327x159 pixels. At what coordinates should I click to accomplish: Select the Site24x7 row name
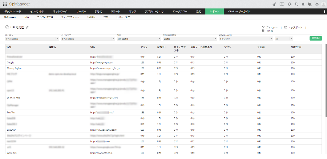11,130
